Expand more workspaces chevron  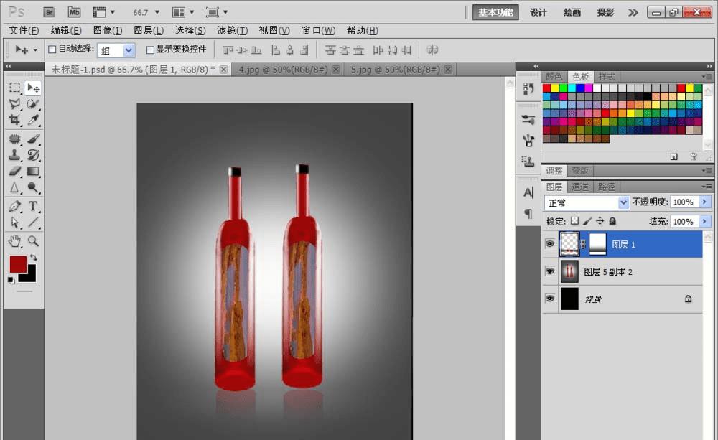click(633, 12)
